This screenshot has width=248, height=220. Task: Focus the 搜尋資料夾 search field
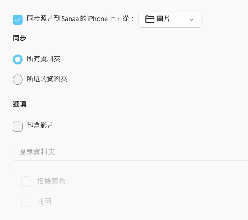pos(130,152)
